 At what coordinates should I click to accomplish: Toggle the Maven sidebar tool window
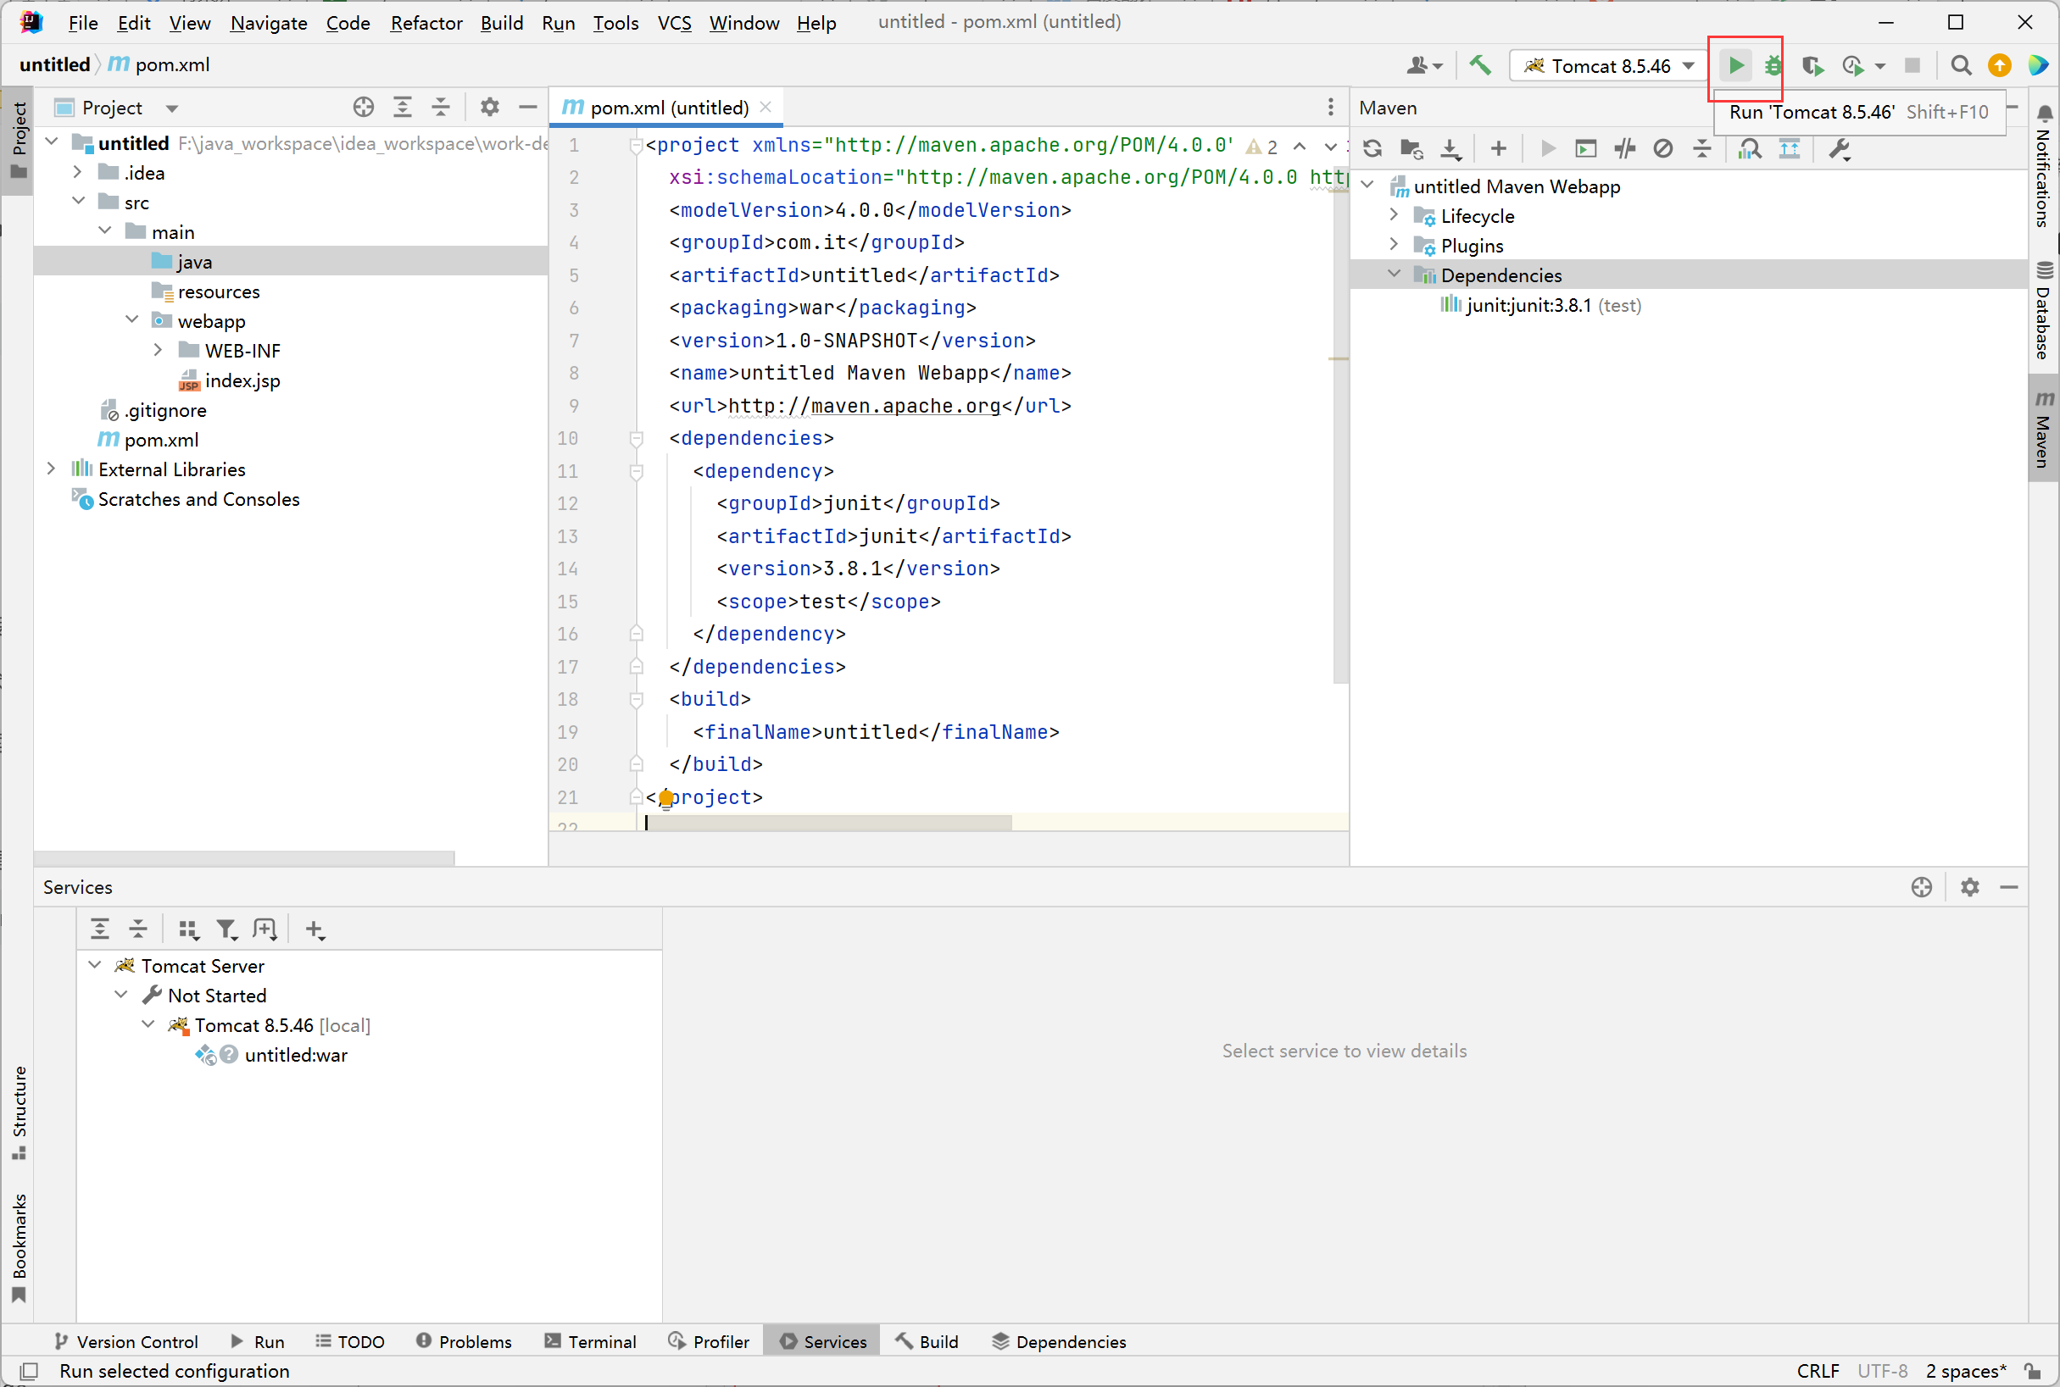(x=2043, y=429)
